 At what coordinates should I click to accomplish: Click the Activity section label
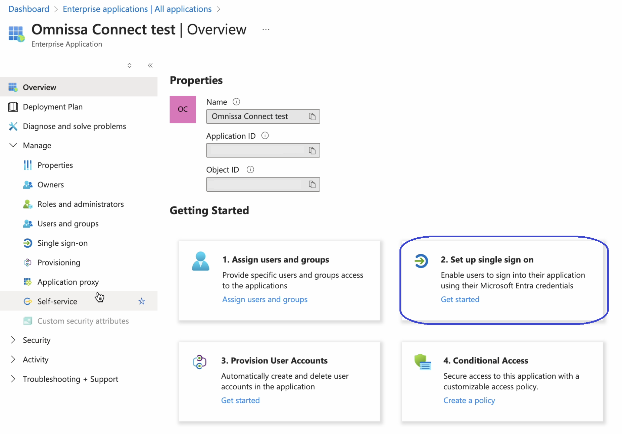(36, 359)
